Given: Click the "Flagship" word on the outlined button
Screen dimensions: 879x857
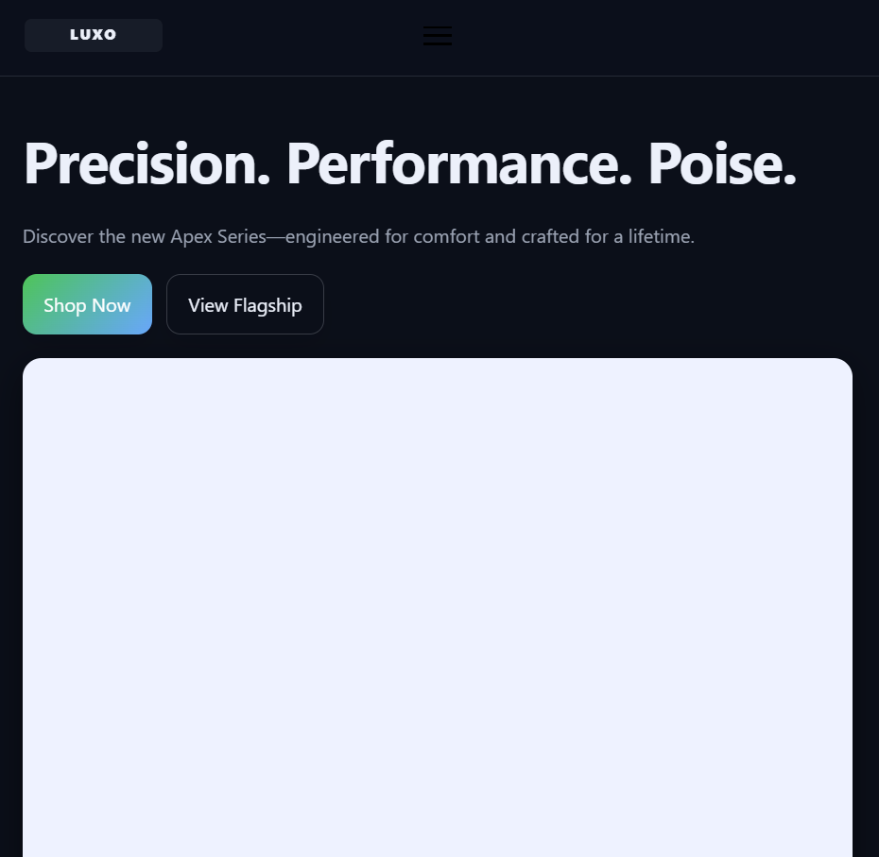Looking at the screenshot, I should [x=267, y=305].
